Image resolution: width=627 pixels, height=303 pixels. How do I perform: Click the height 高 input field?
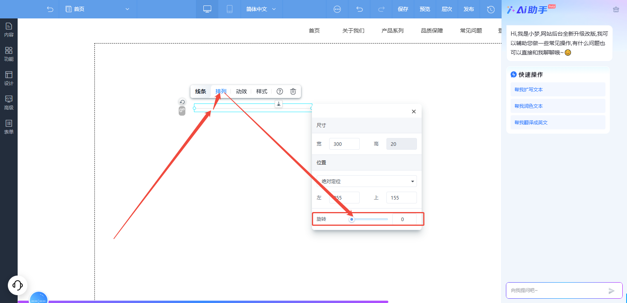[x=402, y=144]
